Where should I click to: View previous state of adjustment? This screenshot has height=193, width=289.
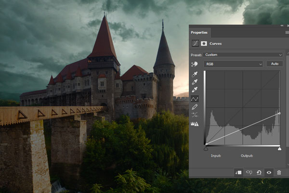[249, 173]
